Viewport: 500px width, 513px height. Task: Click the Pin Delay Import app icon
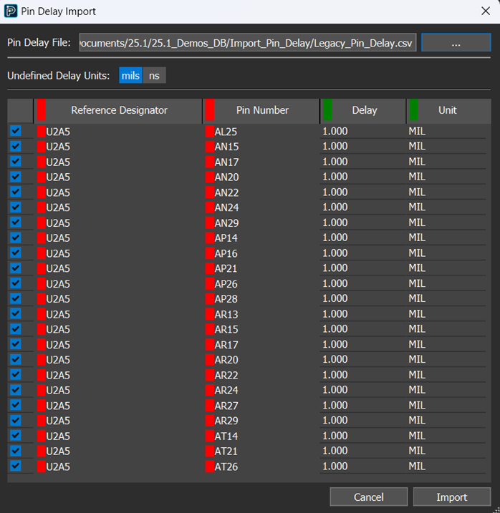point(11,11)
